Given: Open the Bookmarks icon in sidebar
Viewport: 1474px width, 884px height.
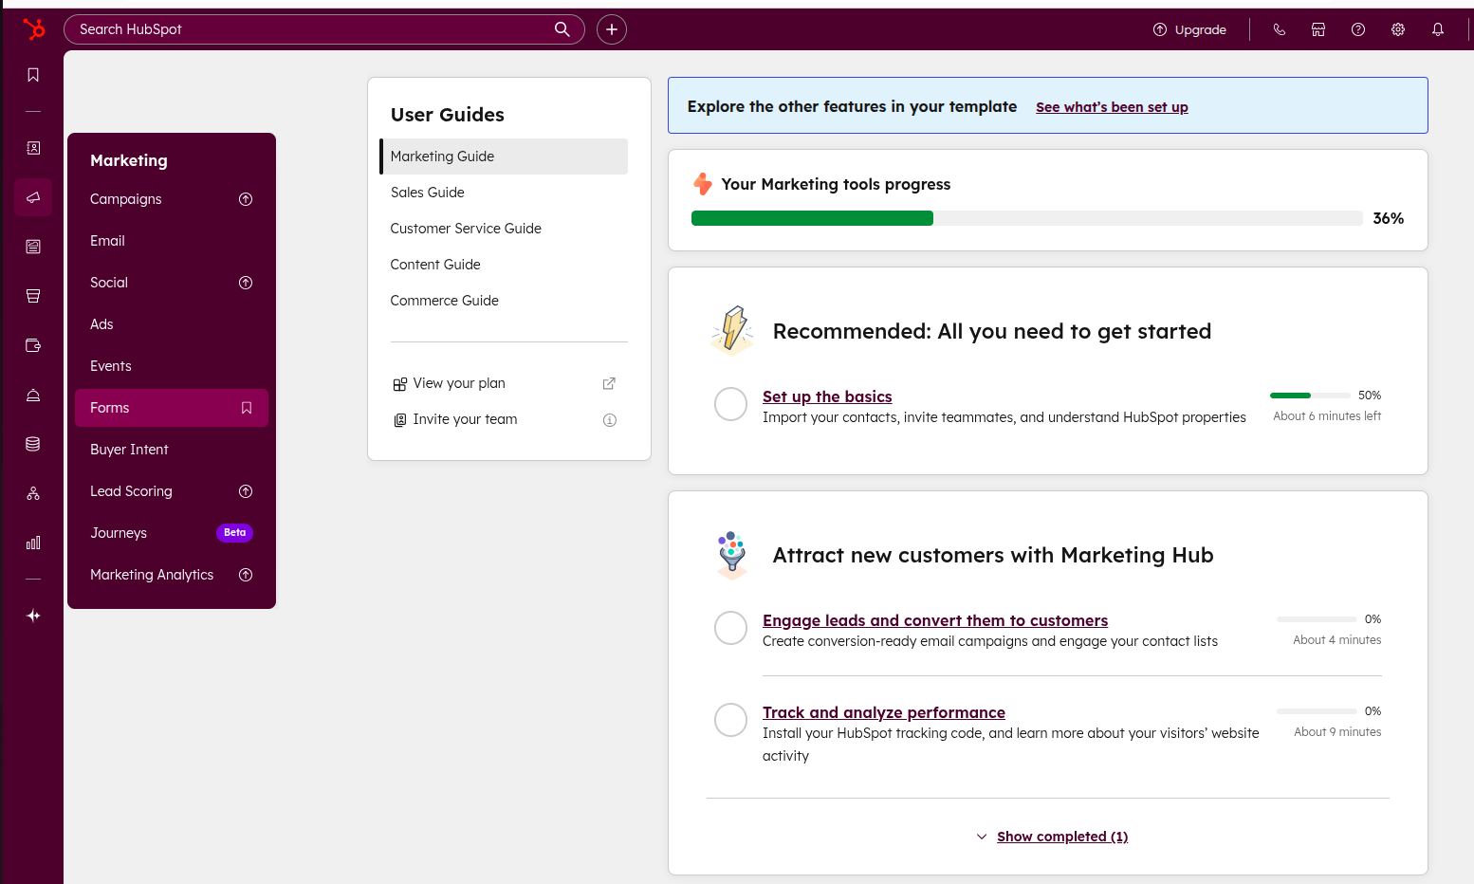Looking at the screenshot, I should [x=33, y=75].
